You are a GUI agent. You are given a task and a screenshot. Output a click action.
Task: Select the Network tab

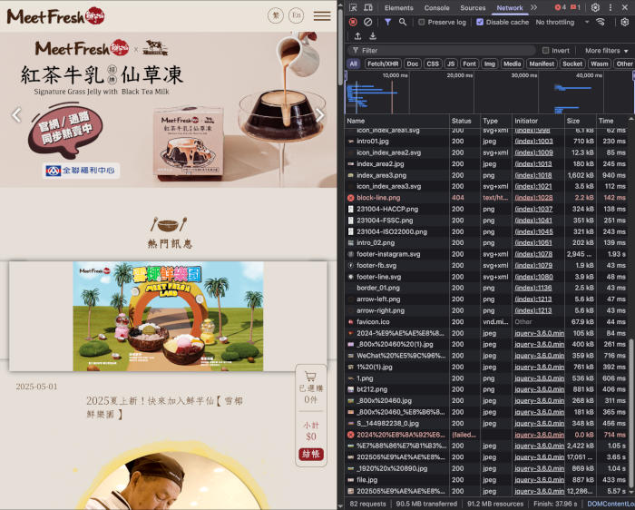tap(510, 7)
